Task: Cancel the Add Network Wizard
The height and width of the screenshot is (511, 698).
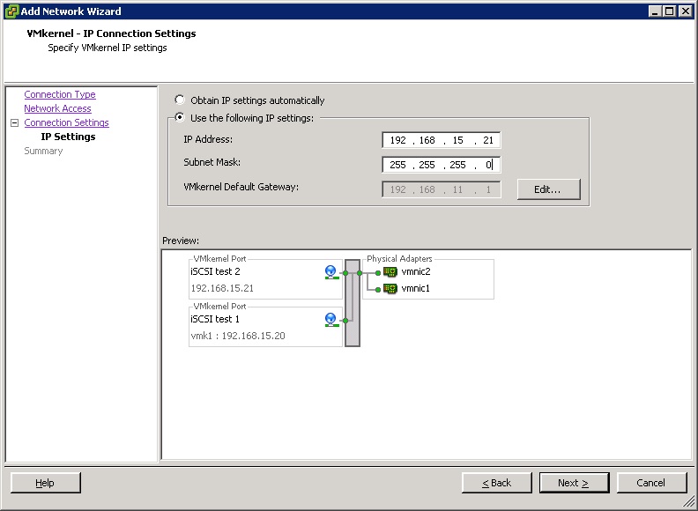Action: 651,483
